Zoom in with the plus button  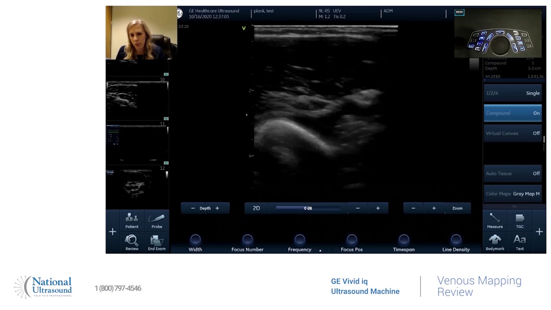(x=434, y=208)
